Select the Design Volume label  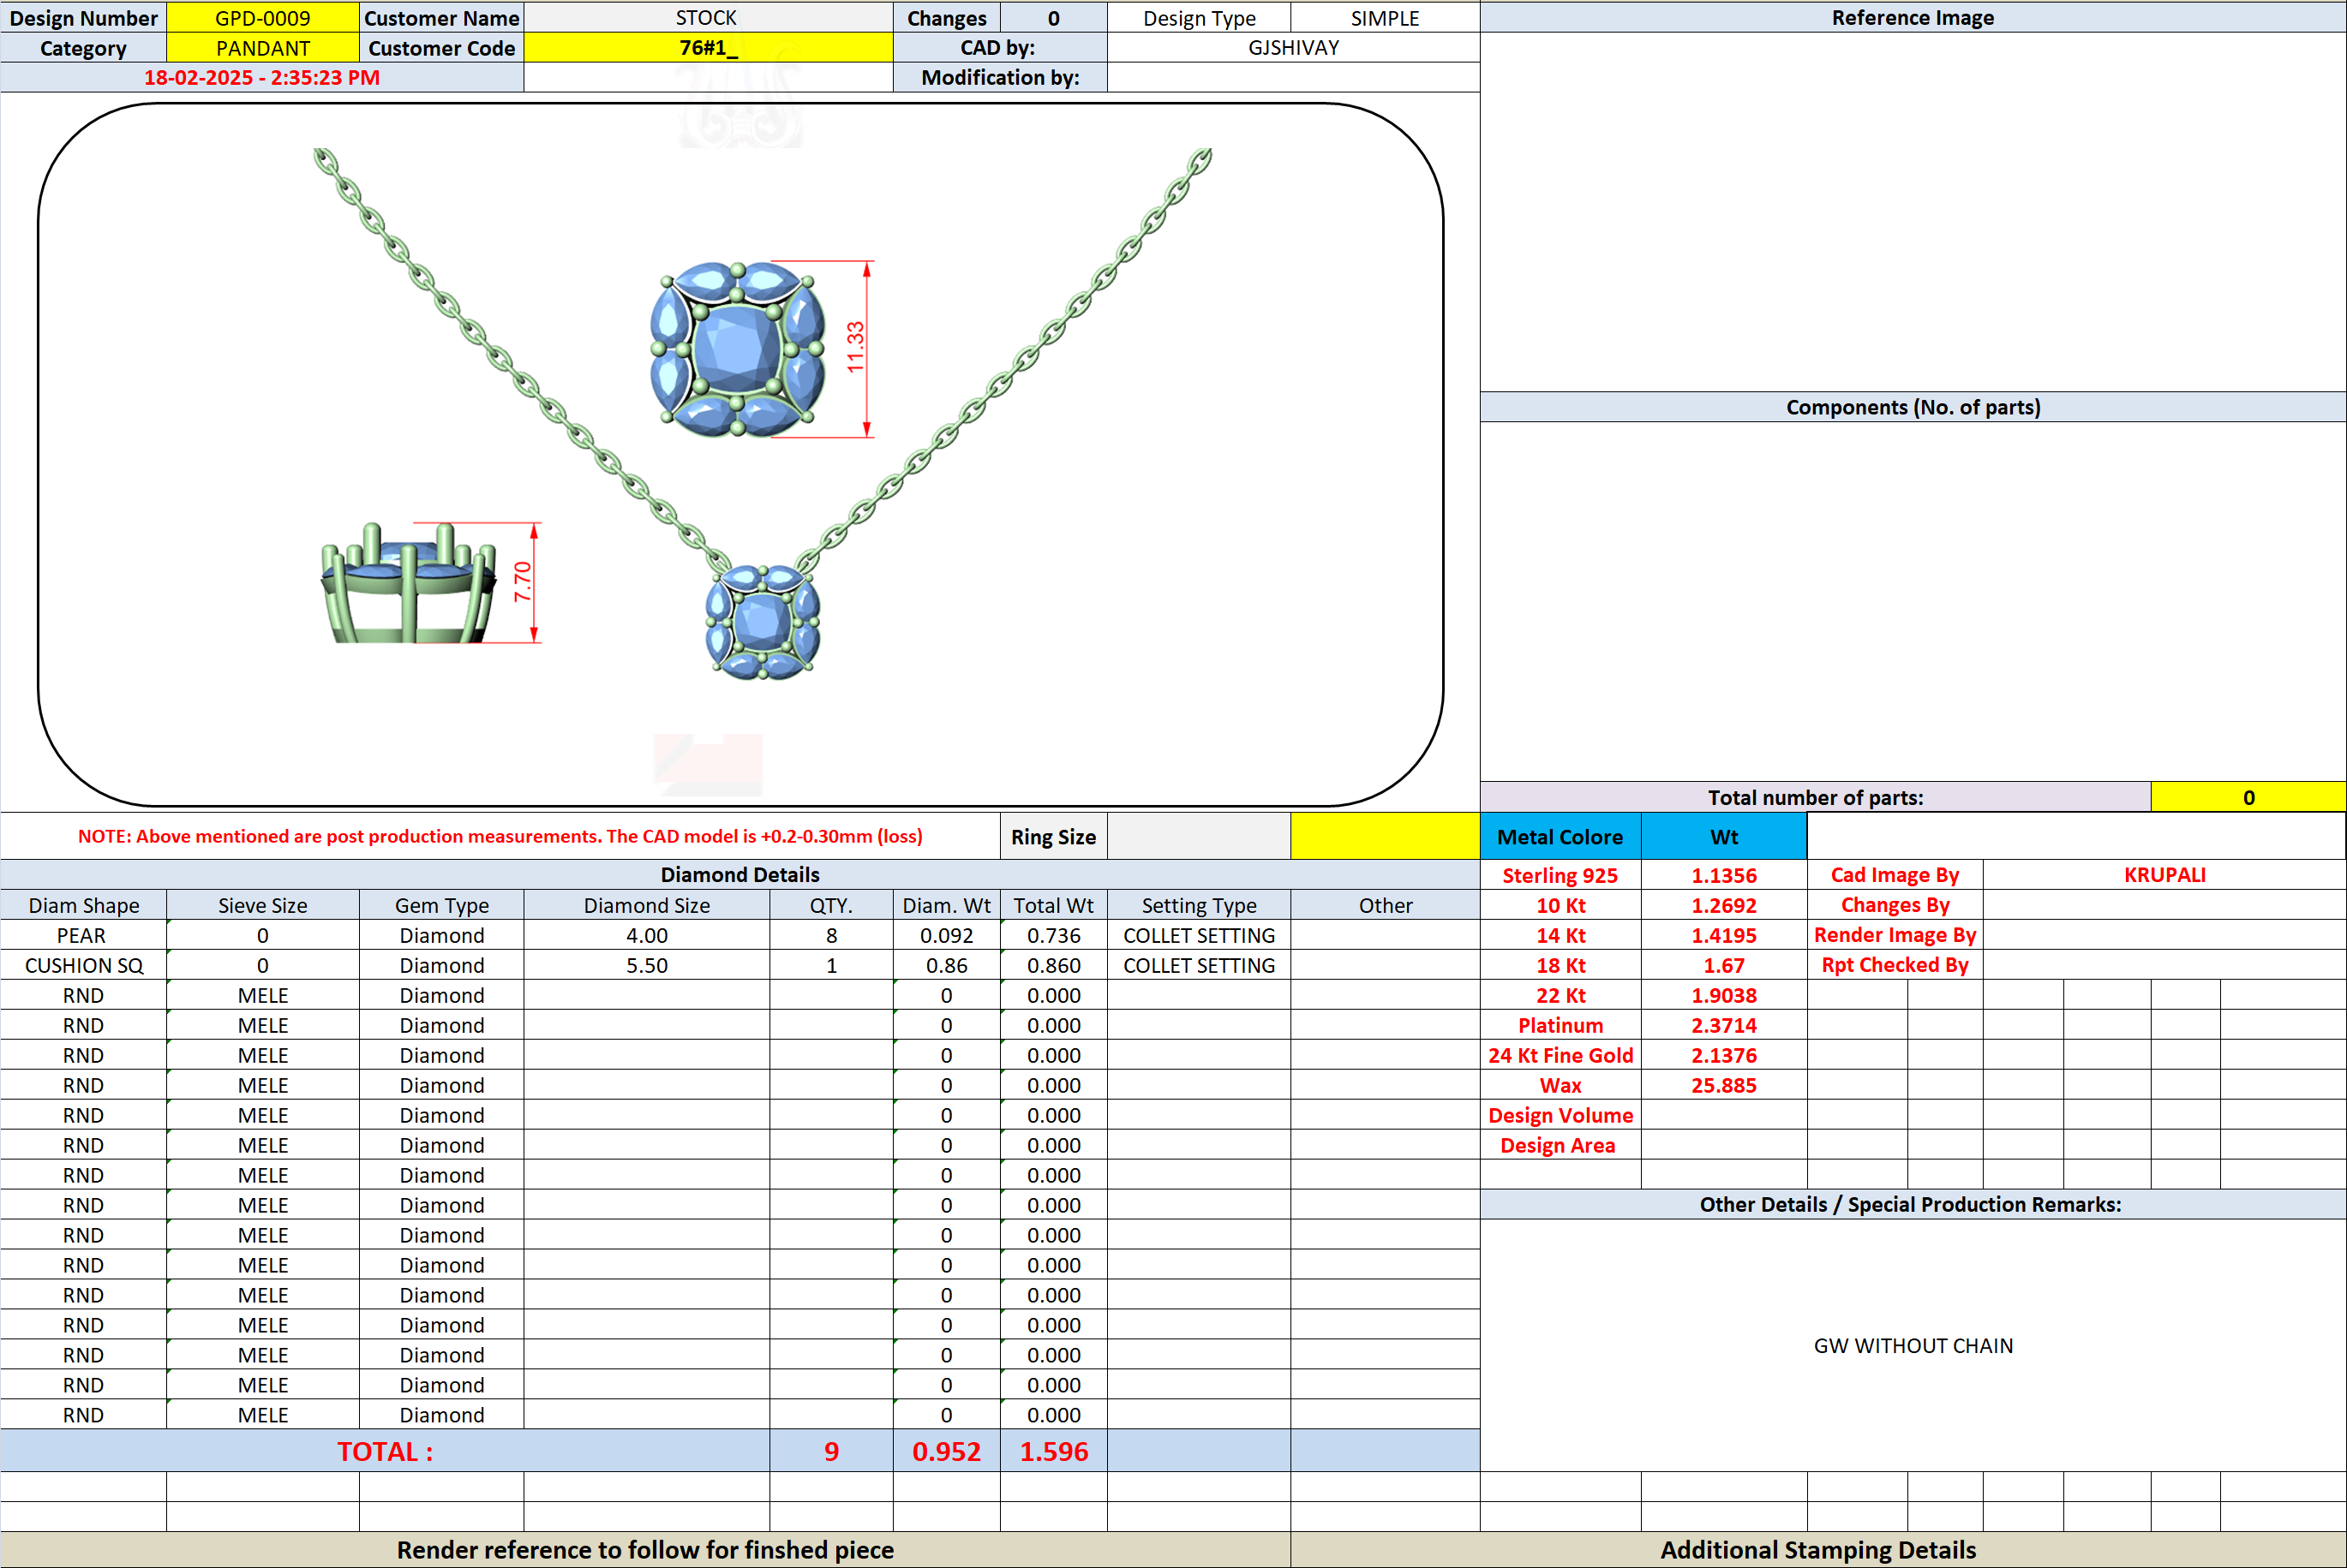click(1560, 1115)
